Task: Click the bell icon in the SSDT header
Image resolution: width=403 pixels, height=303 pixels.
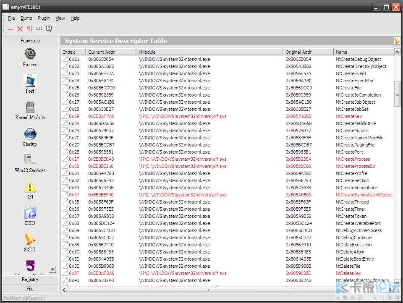Action: 397,41
